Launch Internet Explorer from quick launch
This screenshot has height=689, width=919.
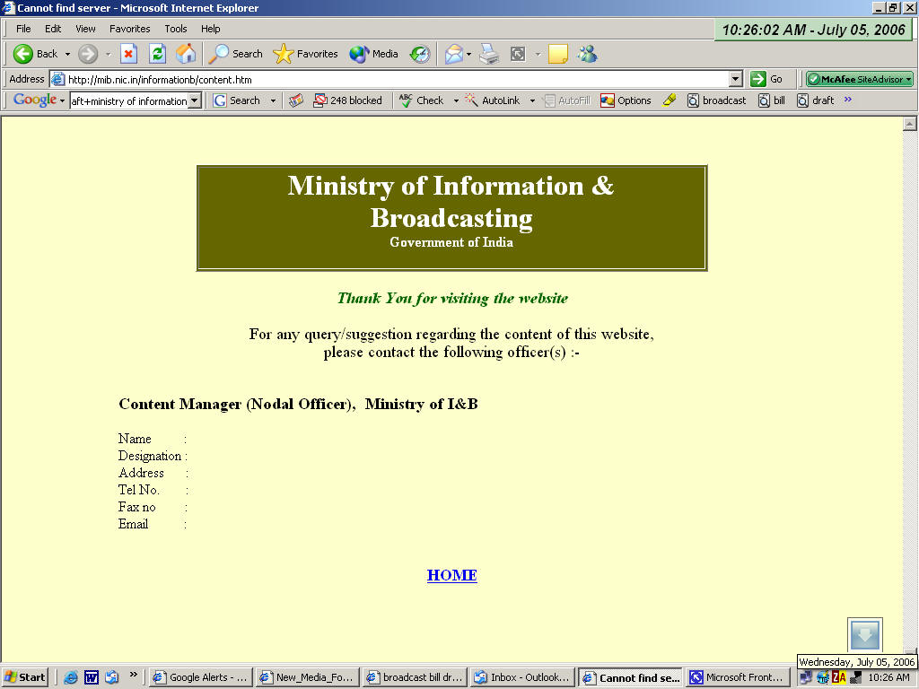tap(70, 677)
